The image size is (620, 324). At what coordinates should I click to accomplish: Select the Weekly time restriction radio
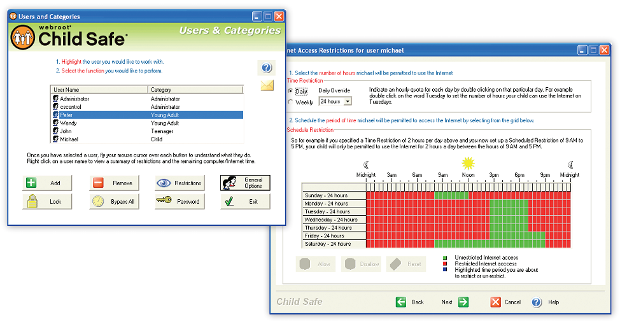290,102
